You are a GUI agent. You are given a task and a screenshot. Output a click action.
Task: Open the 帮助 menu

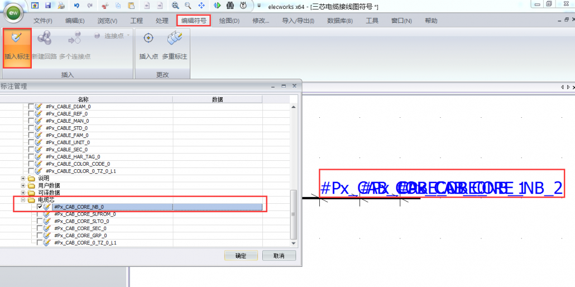(431, 21)
